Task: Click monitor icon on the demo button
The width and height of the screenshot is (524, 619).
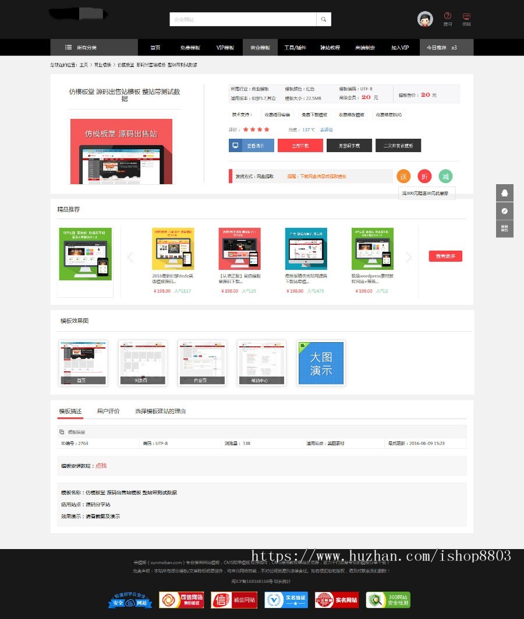Action: [235, 145]
